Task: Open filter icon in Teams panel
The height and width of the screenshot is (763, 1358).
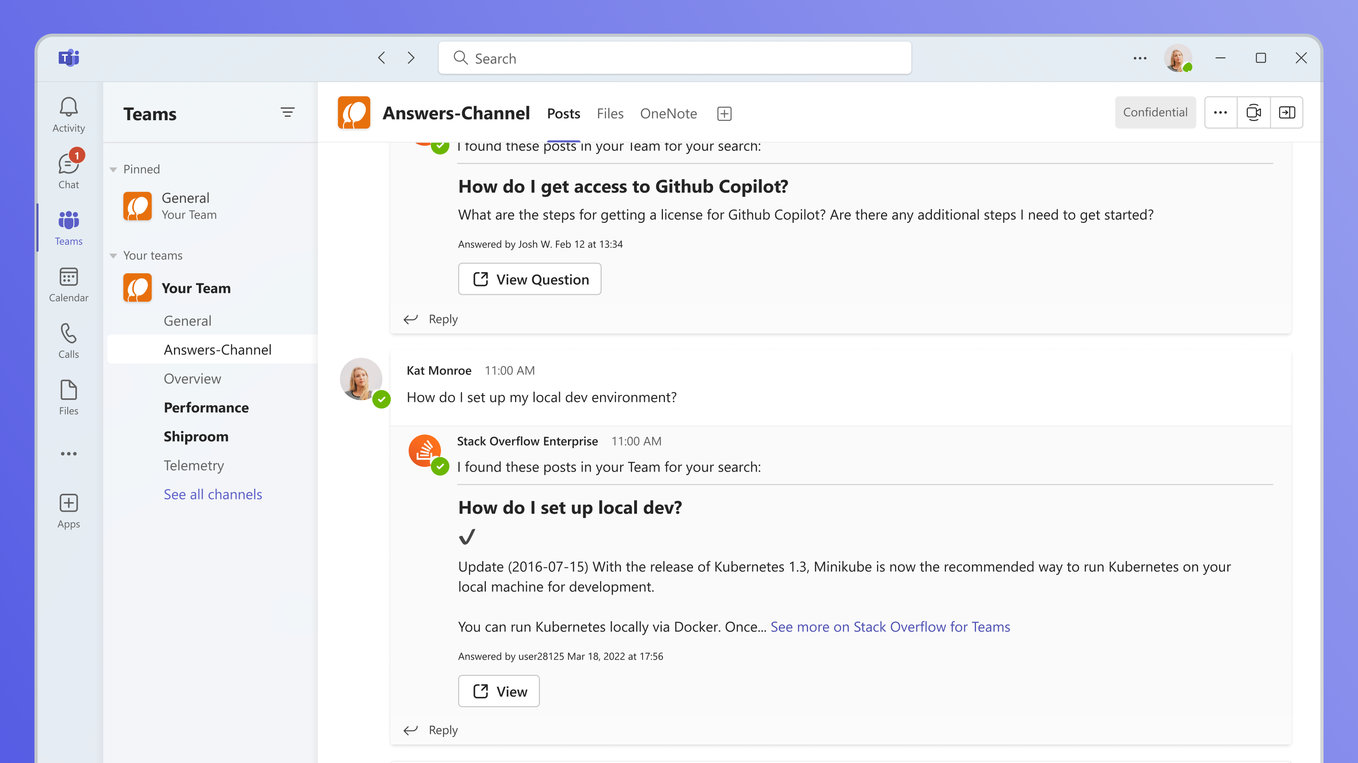Action: 287,112
